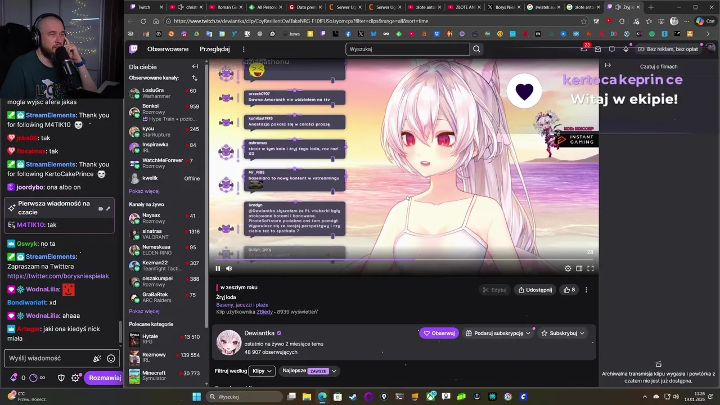Click Pokaż więcej under followed channels

click(144, 191)
